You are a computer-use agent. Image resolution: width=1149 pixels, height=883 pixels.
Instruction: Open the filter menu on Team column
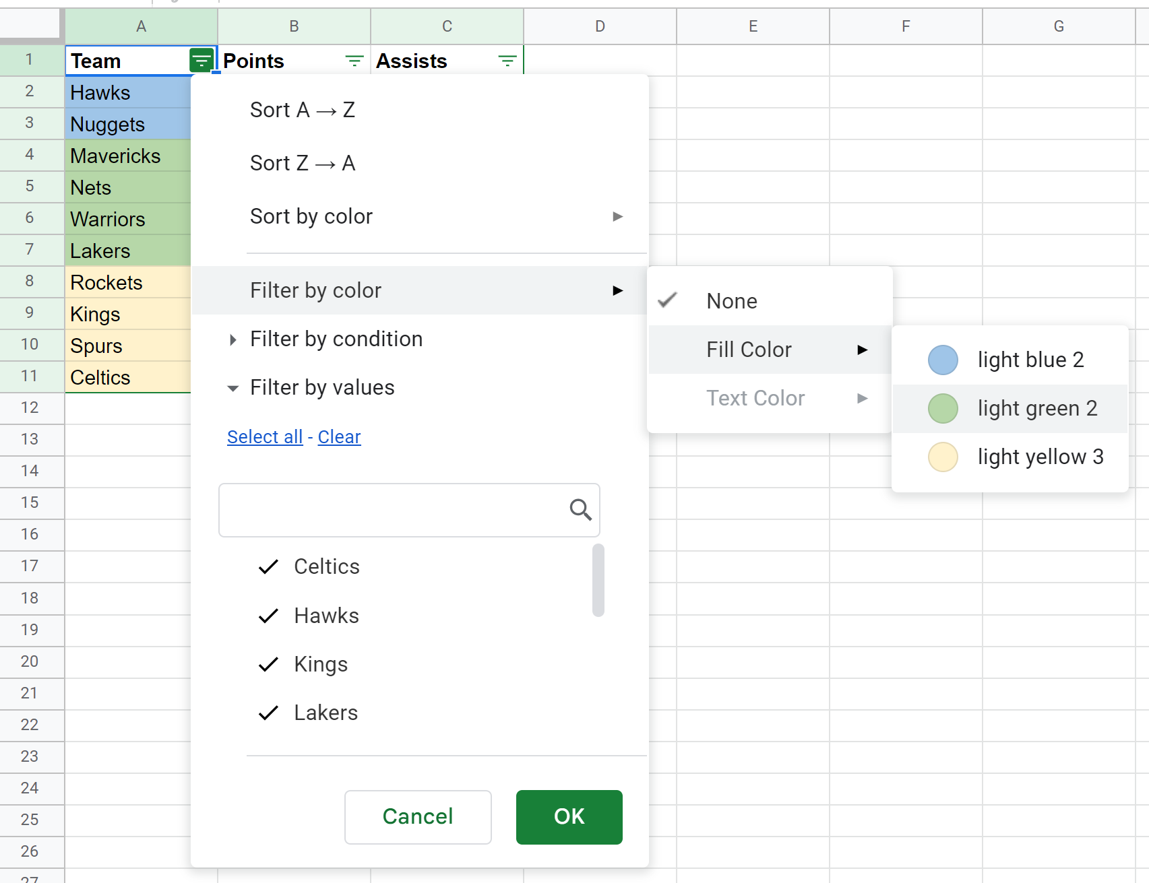point(201,60)
